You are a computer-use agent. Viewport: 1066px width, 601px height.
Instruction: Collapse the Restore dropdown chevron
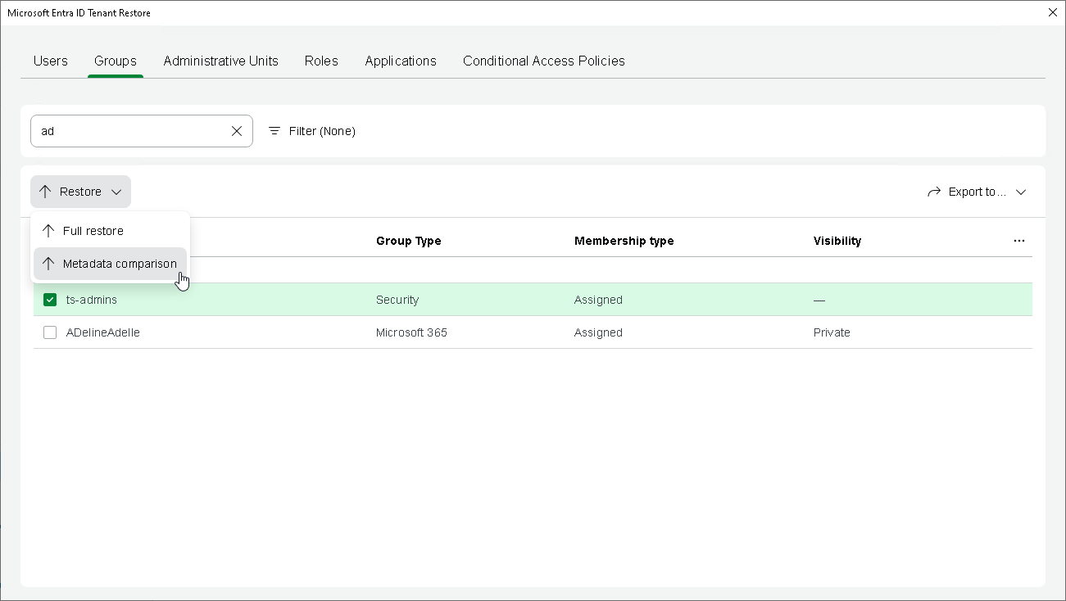(x=116, y=192)
